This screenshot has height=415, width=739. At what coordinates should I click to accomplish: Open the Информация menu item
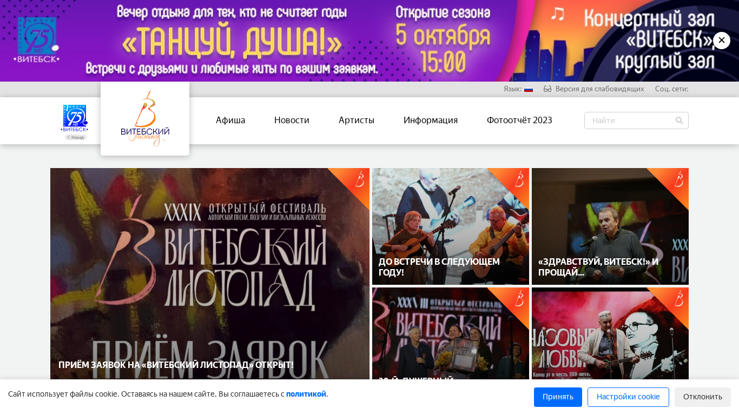click(x=431, y=121)
